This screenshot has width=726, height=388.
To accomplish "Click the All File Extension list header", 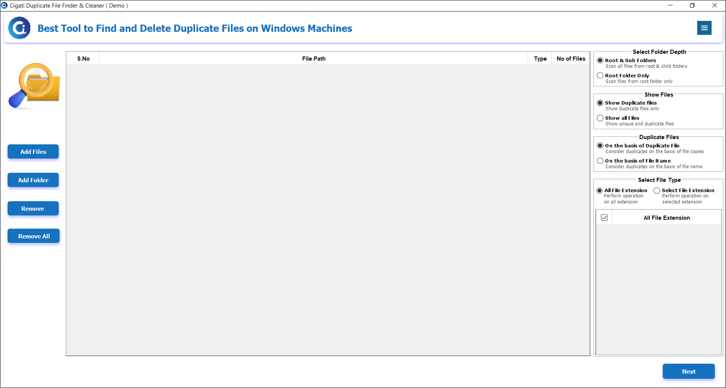I will (667, 217).
